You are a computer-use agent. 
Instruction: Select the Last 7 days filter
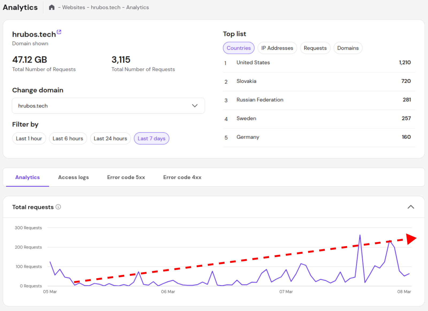[151, 139]
